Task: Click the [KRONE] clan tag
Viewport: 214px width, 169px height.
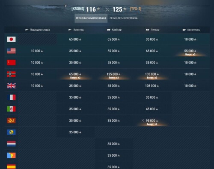Action: (78, 9)
